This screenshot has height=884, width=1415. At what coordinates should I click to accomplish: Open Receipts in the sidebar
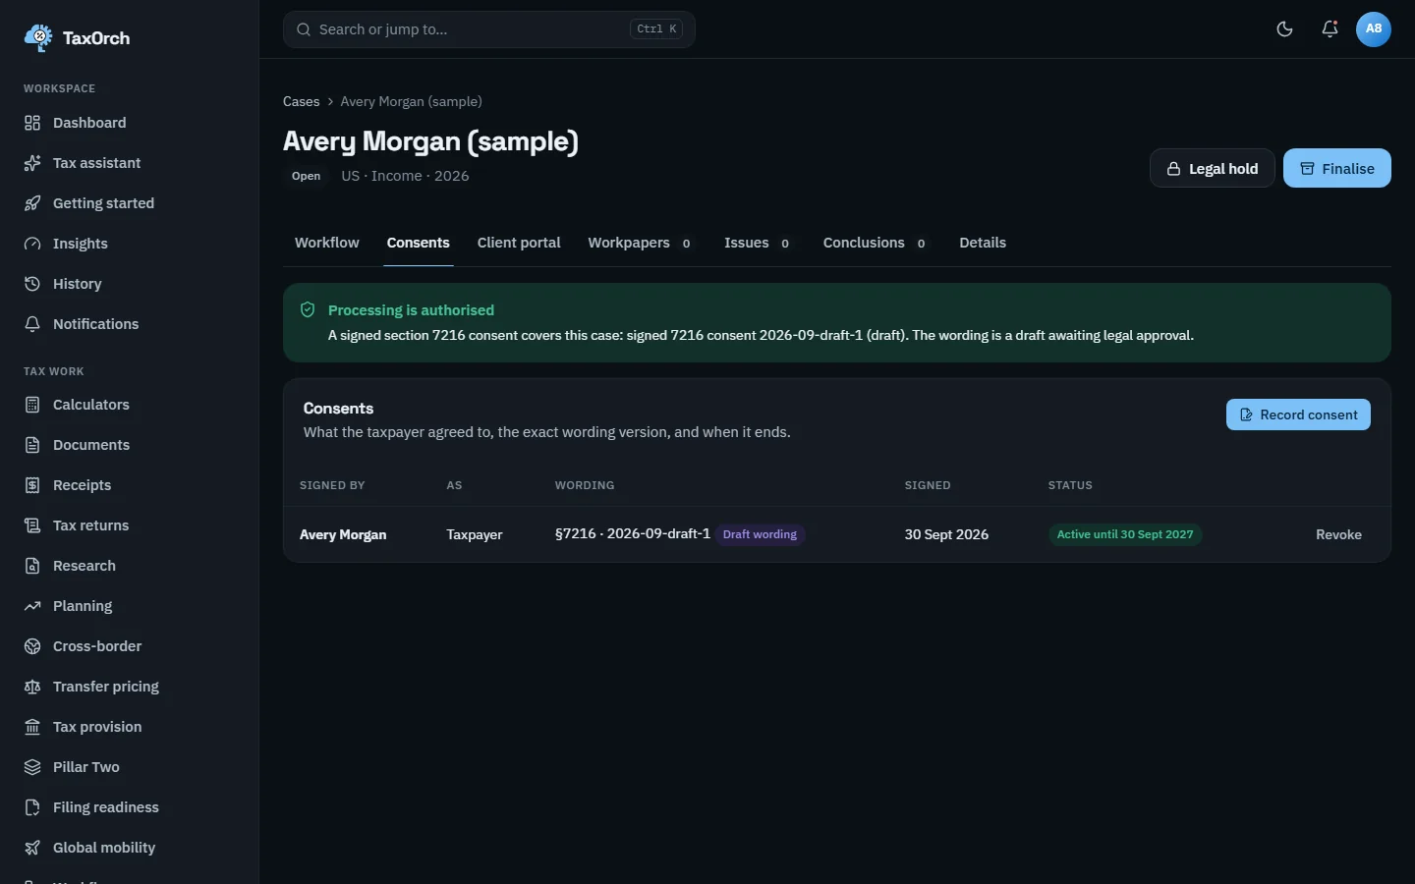[x=130, y=485]
